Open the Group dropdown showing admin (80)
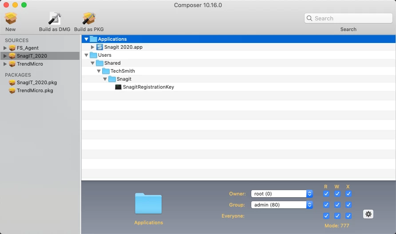This screenshot has height=234, width=396. point(282,205)
